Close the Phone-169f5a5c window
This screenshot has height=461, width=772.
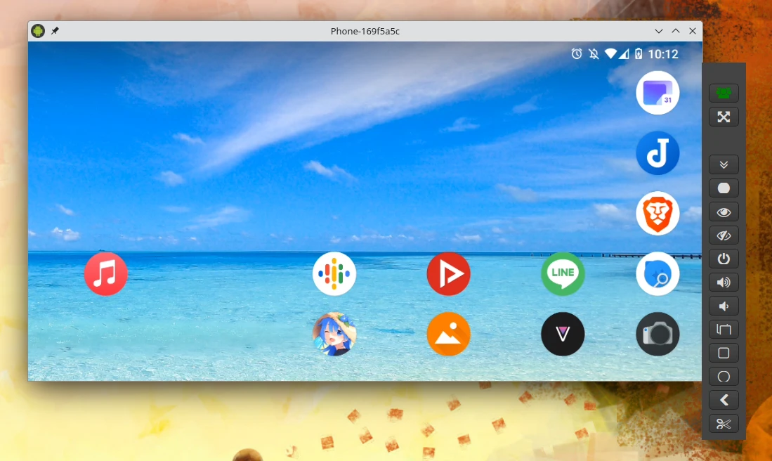(x=693, y=31)
